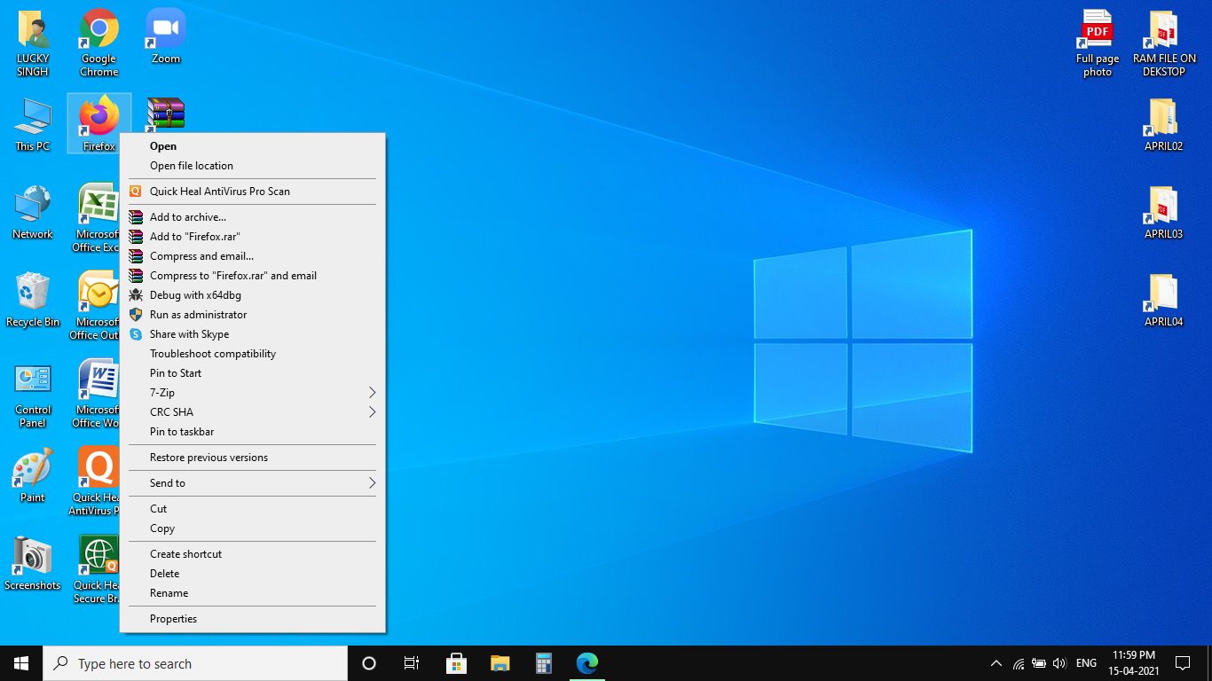Select RAM FILE ON DEKSTOP folder
The height and width of the screenshot is (681, 1212).
point(1164,43)
